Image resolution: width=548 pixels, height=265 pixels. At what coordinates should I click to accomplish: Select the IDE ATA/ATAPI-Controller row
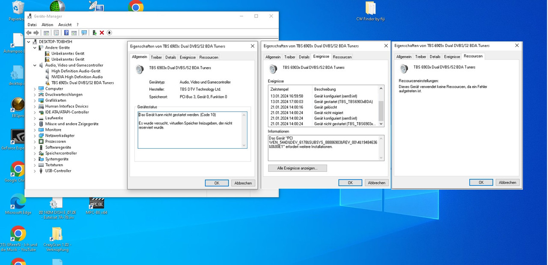pos(67,112)
